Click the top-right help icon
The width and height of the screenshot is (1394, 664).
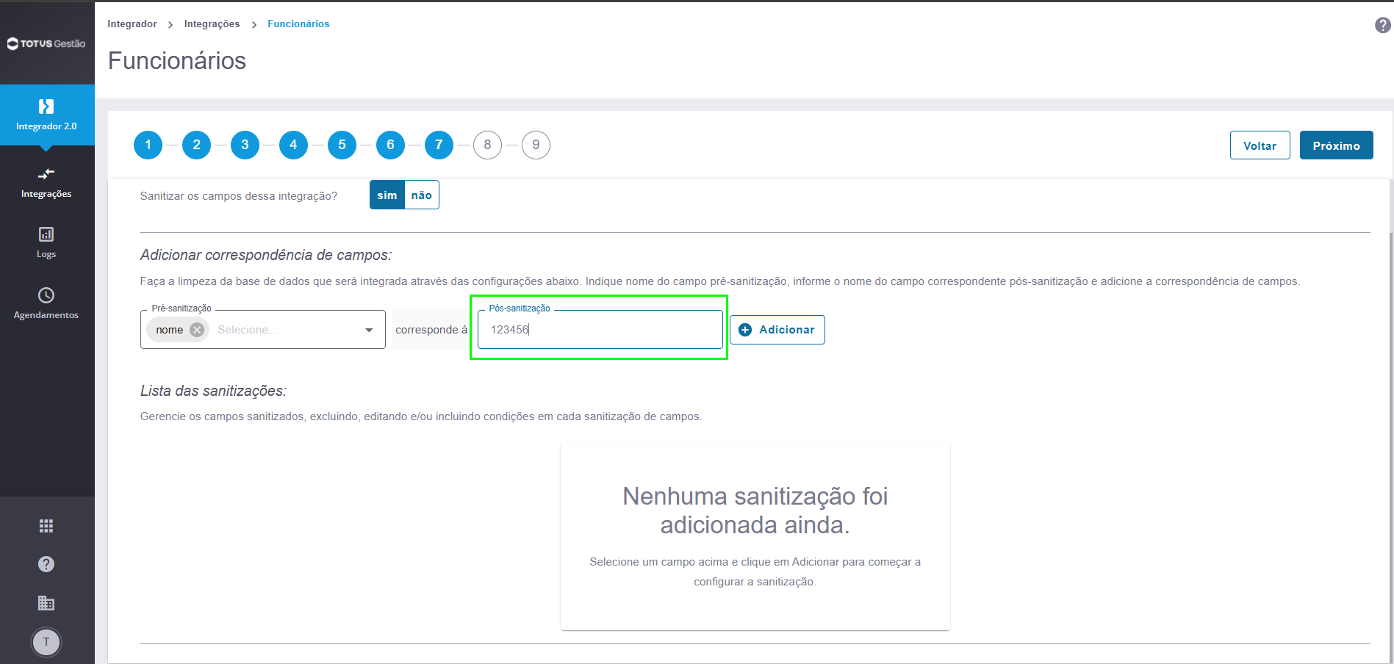point(1382,25)
